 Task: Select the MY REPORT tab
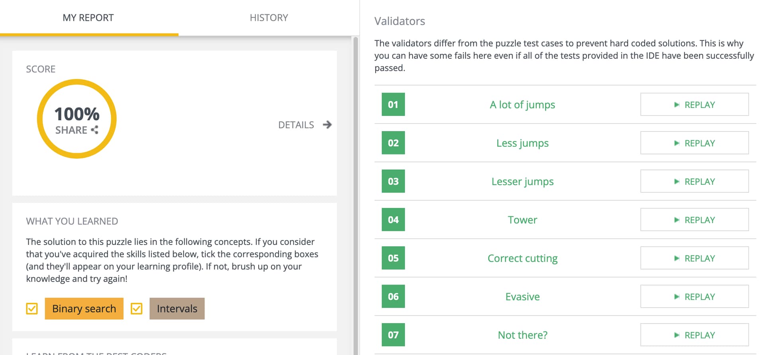[x=88, y=18]
